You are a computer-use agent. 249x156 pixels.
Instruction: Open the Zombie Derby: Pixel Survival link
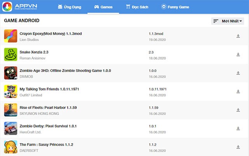coord(48,126)
